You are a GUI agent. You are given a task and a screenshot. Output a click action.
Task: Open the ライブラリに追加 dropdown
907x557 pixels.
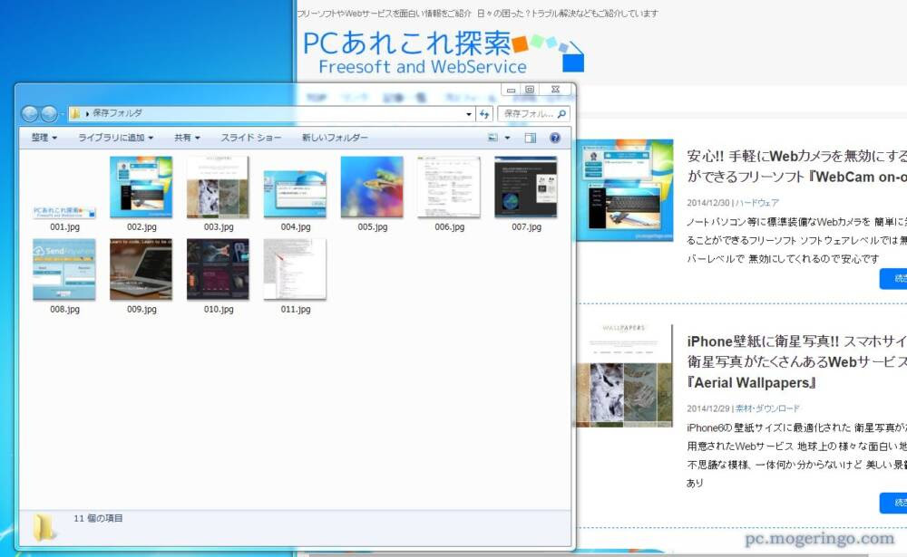click(116, 138)
